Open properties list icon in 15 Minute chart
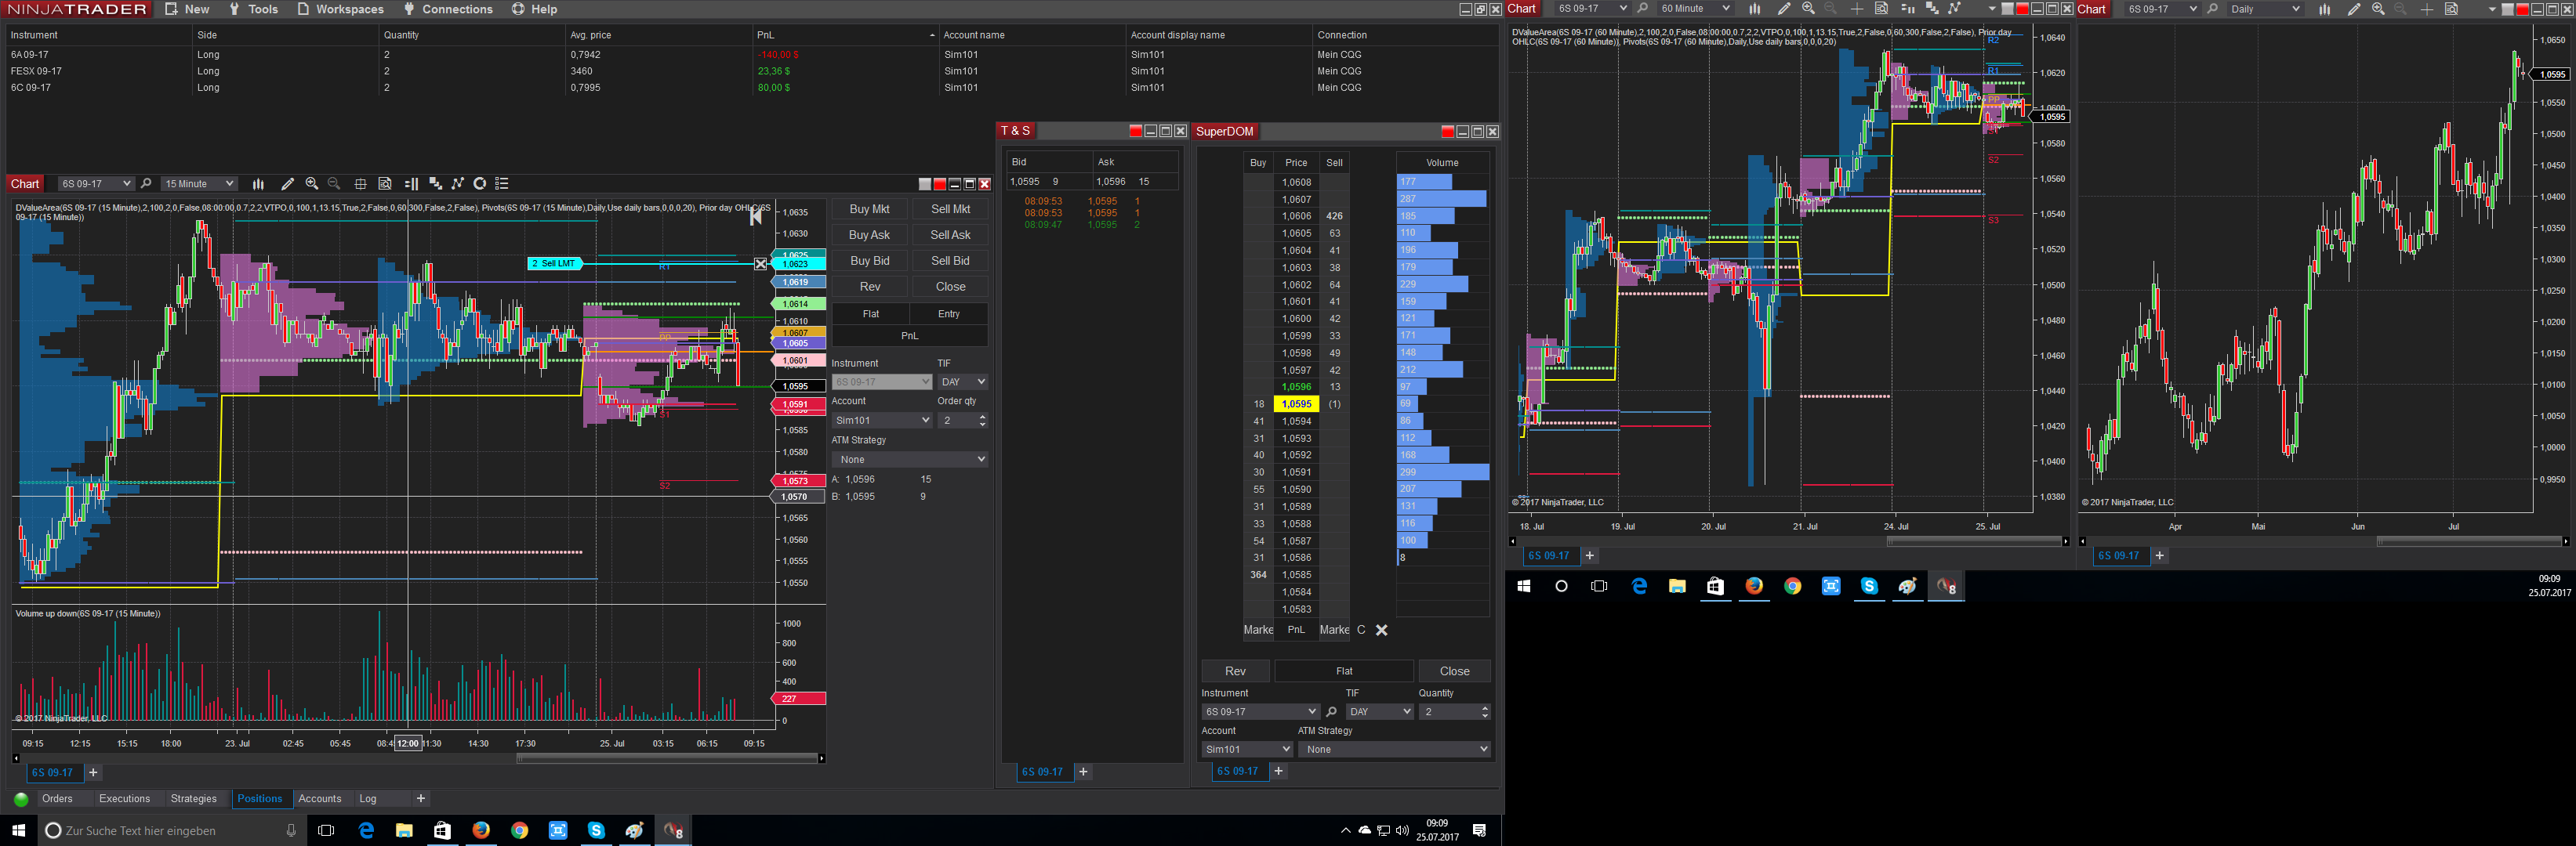This screenshot has height=846, width=2576. coord(502,184)
